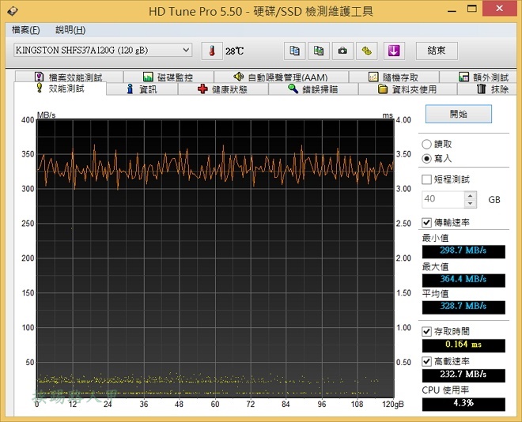The width and height of the screenshot is (522, 422).
Task: Click the maximum value 364.4 MB/s
Action: click(x=463, y=280)
